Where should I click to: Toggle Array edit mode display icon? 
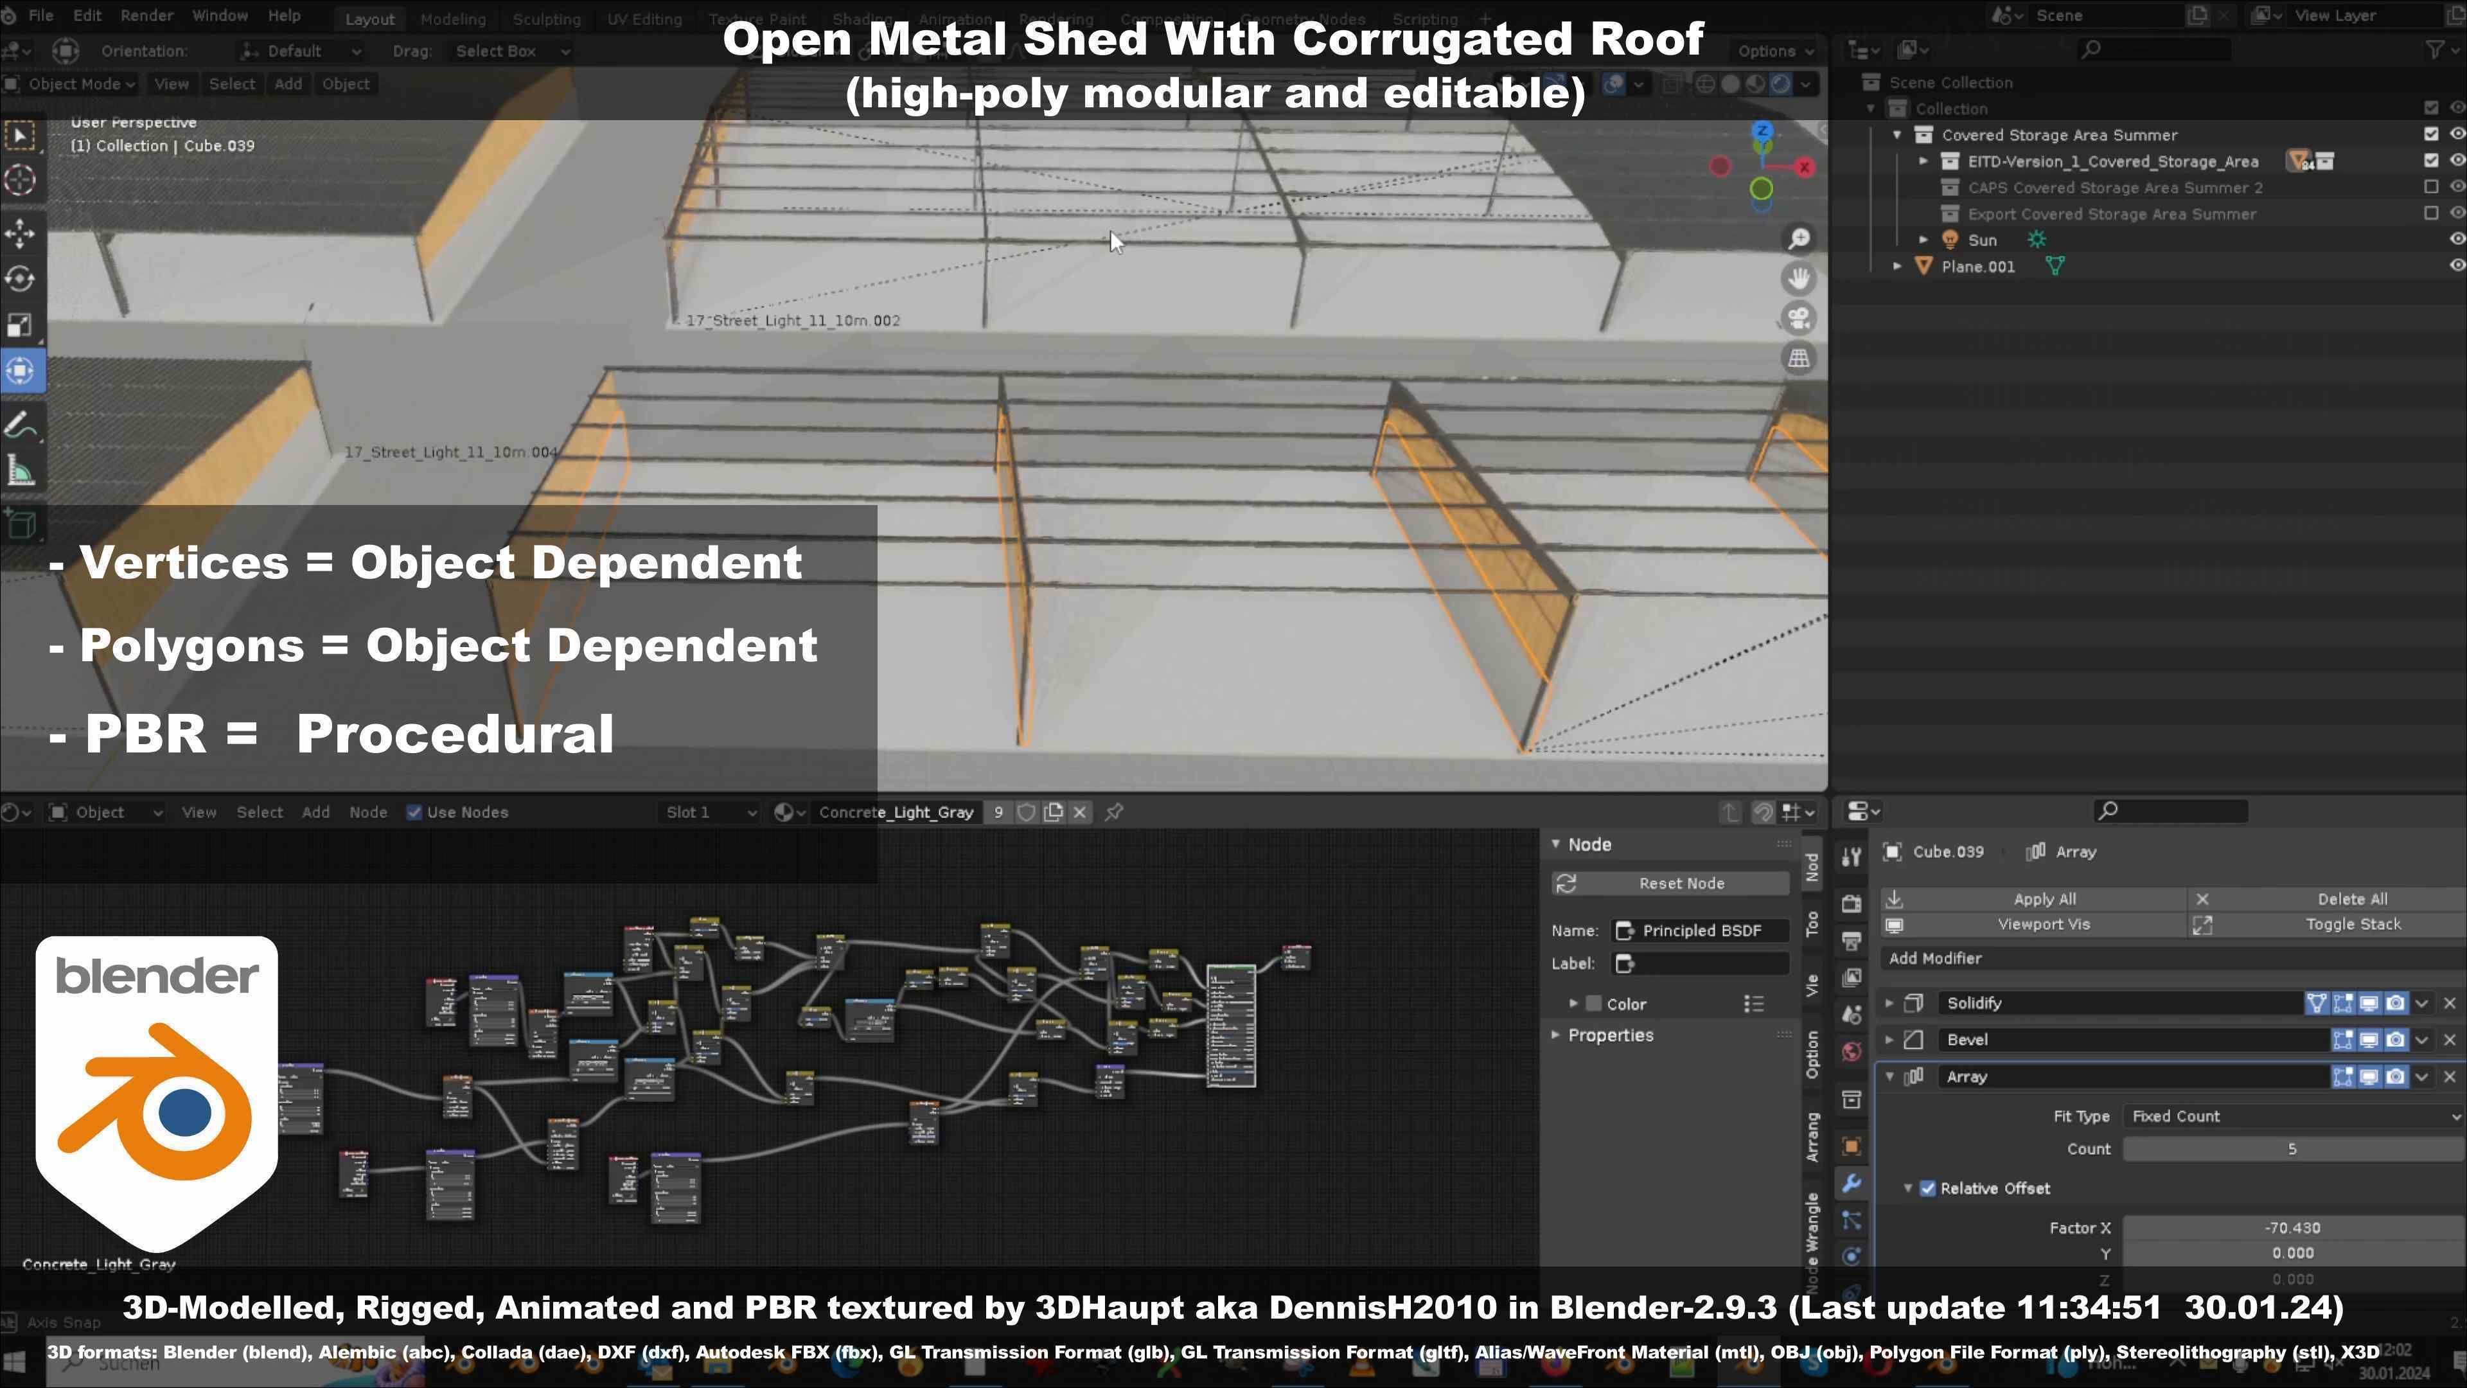tap(2342, 1077)
